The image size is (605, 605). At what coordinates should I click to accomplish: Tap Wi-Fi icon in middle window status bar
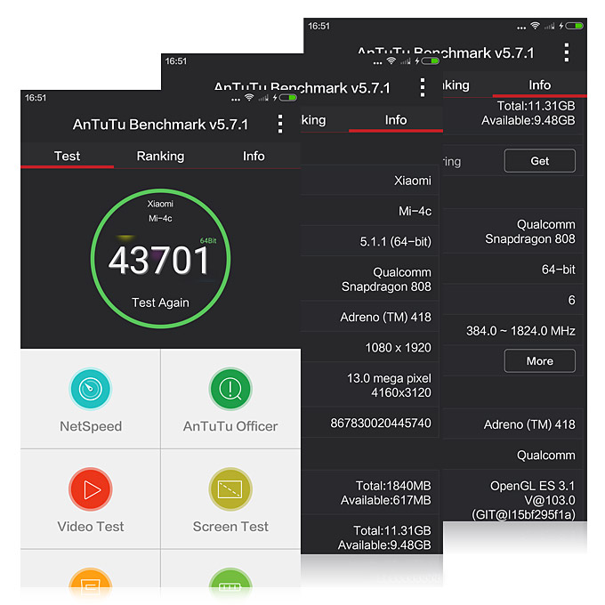point(391,61)
